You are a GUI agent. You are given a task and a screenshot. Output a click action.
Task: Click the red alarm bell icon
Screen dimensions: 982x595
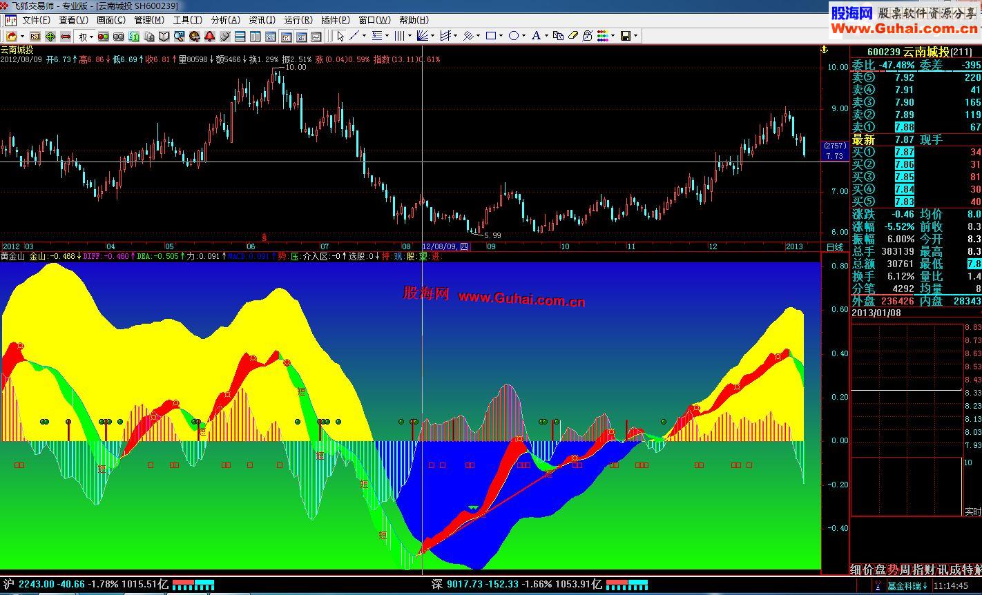209,36
